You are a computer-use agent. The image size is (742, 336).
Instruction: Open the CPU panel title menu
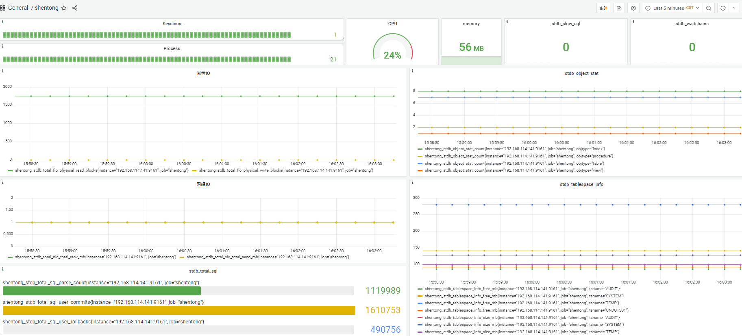392,24
